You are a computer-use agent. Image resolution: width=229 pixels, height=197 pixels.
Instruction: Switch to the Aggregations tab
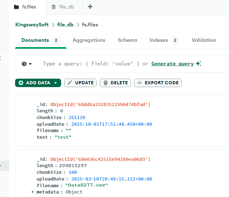tap(89, 40)
